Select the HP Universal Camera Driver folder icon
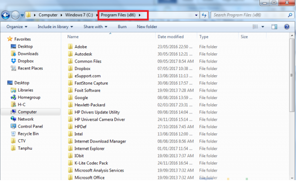Screen dimensions: 296x183 (70, 119)
